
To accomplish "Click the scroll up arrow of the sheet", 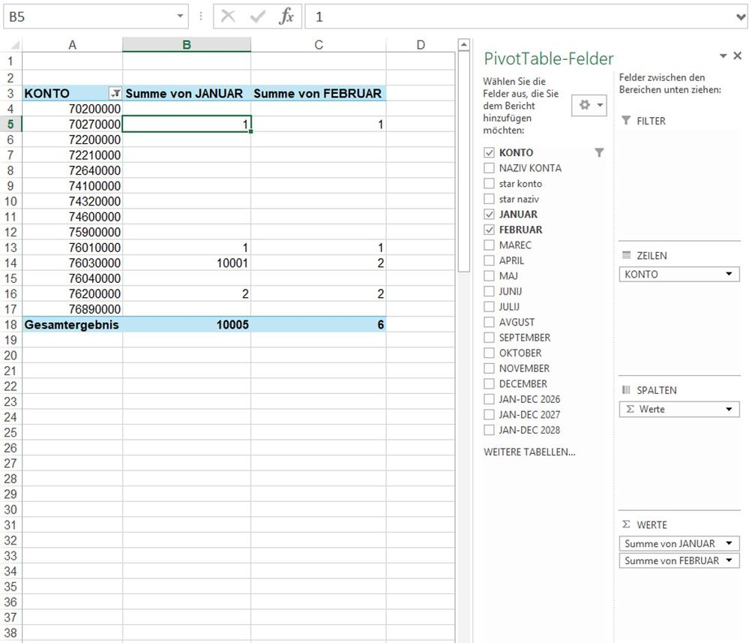I will (x=463, y=45).
